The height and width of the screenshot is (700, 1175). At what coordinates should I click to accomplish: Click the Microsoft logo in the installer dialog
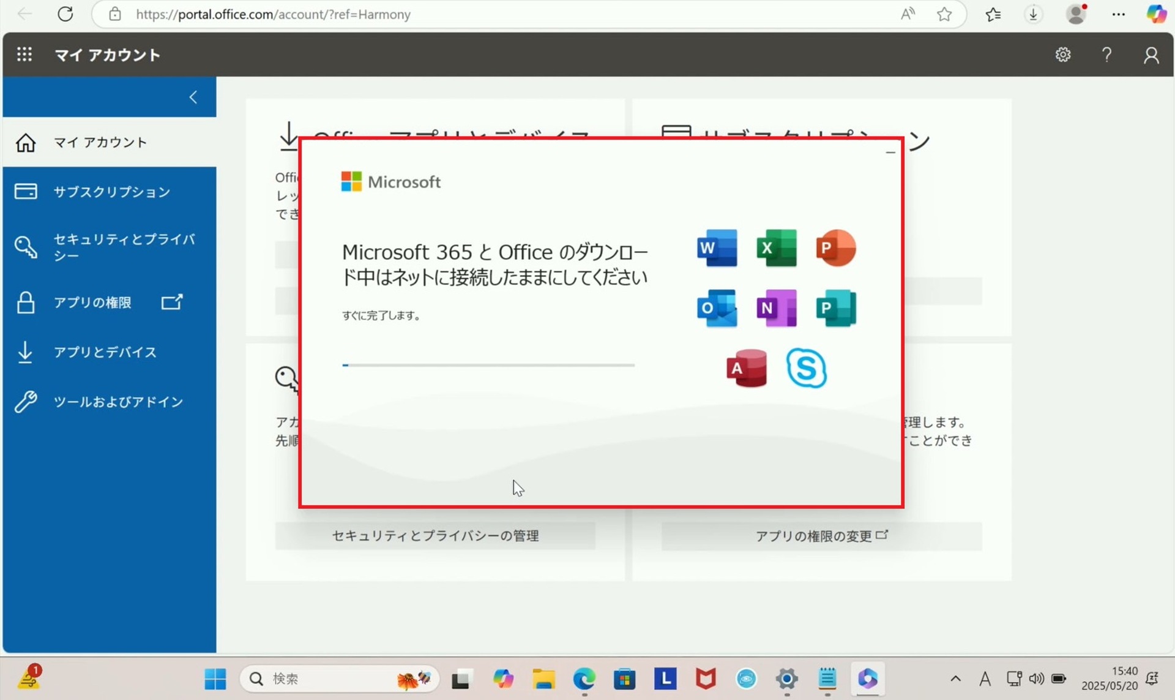tap(390, 181)
